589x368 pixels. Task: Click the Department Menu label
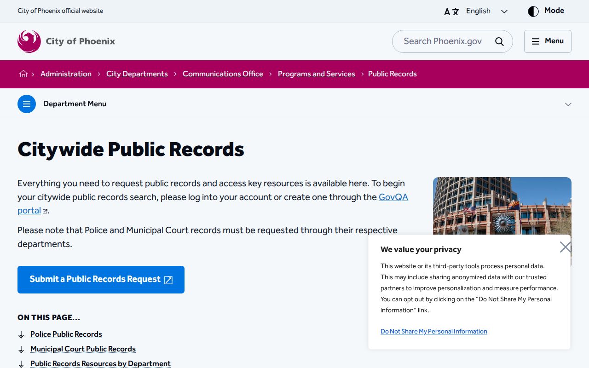click(x=75, y=104)
